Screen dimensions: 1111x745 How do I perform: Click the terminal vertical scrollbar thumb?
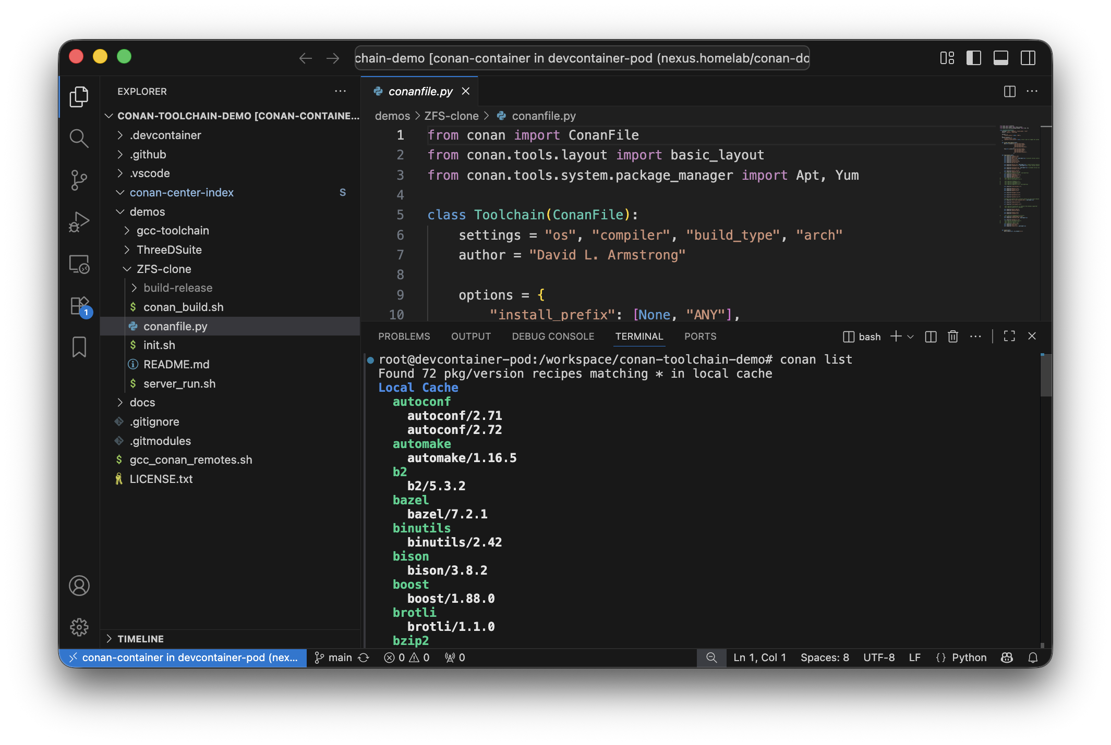[x=1045, y=375]
